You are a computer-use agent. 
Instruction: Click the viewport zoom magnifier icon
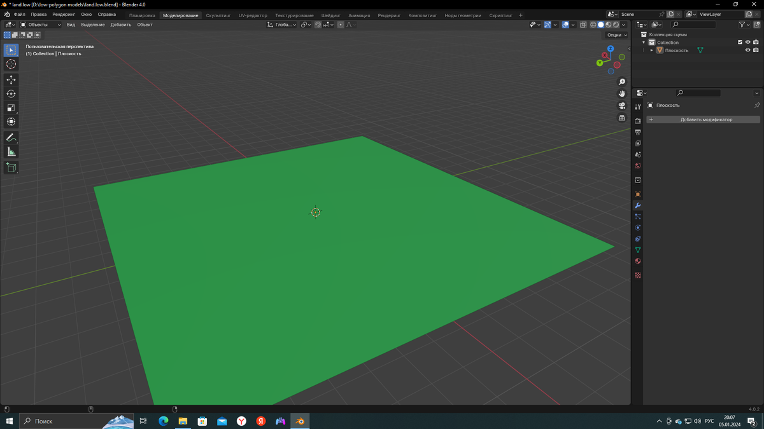[x=622, y=82]
